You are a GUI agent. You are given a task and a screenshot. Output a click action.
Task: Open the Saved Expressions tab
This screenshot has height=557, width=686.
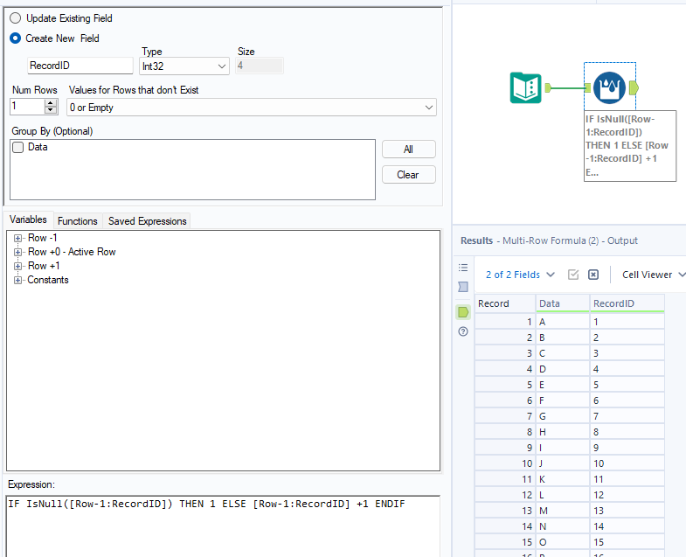(x=147, y=221)
